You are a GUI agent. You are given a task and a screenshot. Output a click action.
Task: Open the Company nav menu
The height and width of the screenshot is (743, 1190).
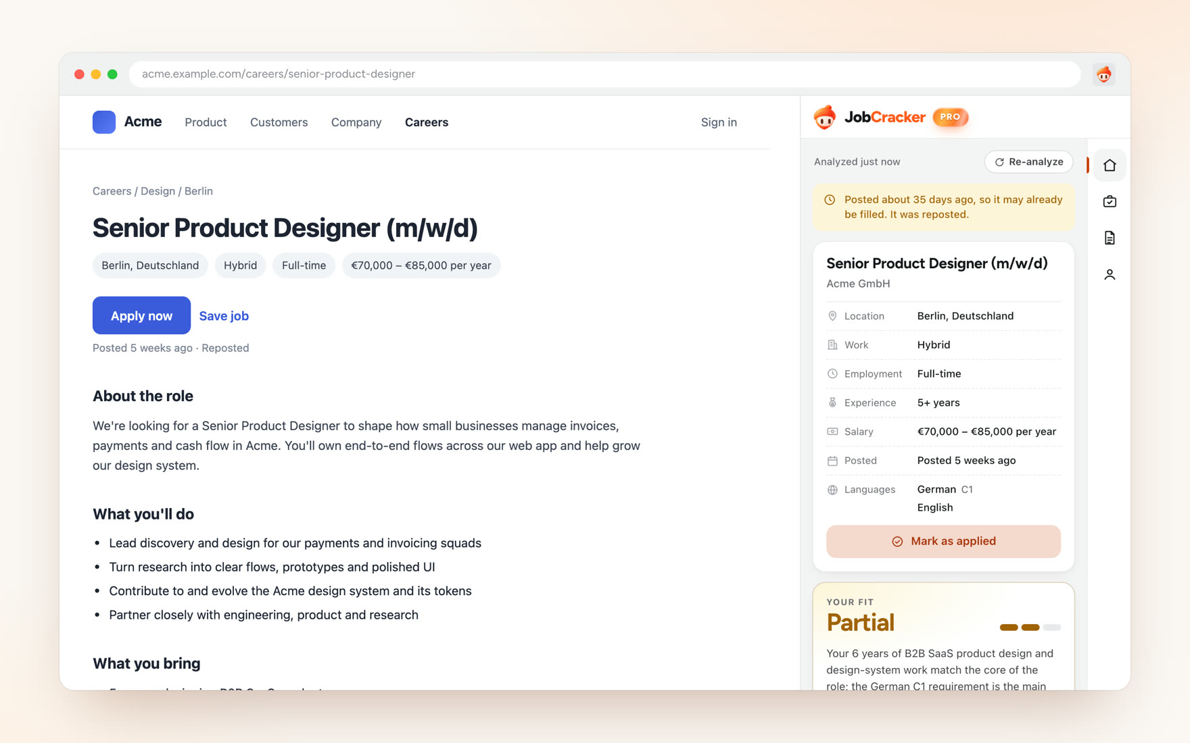coord(356,122)
